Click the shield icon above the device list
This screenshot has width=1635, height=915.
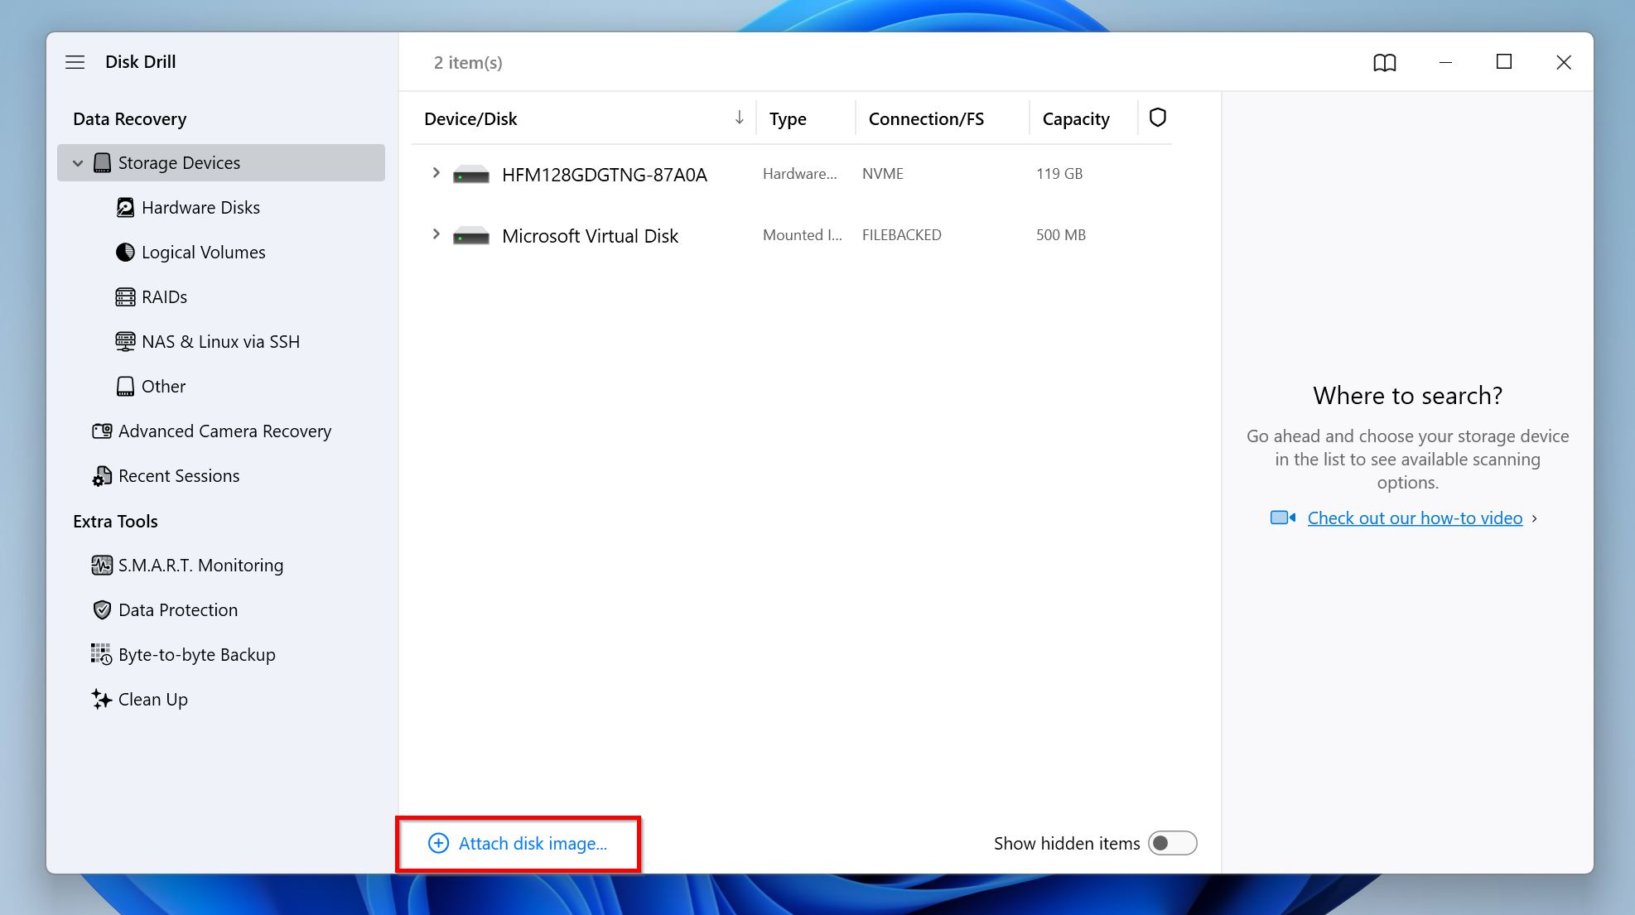pos(1157,118)
